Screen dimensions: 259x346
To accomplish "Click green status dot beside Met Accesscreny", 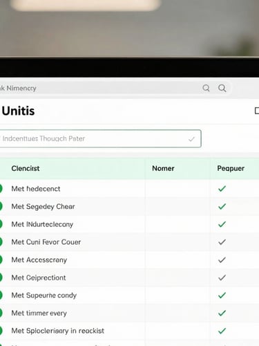I will point(1,260).
